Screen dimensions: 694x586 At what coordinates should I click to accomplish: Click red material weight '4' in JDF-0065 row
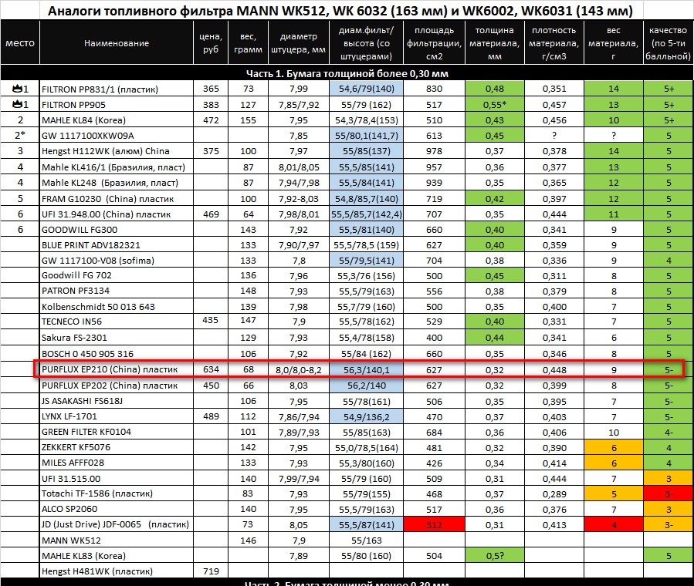point(614,524)
